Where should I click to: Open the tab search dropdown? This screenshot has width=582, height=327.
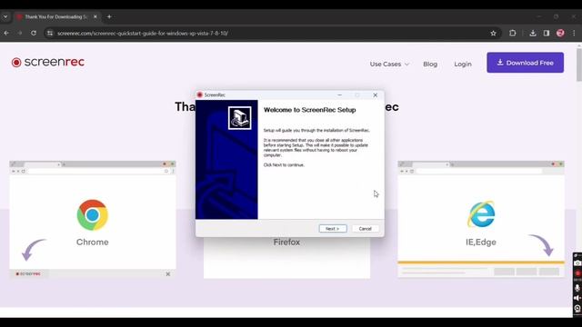5,16
